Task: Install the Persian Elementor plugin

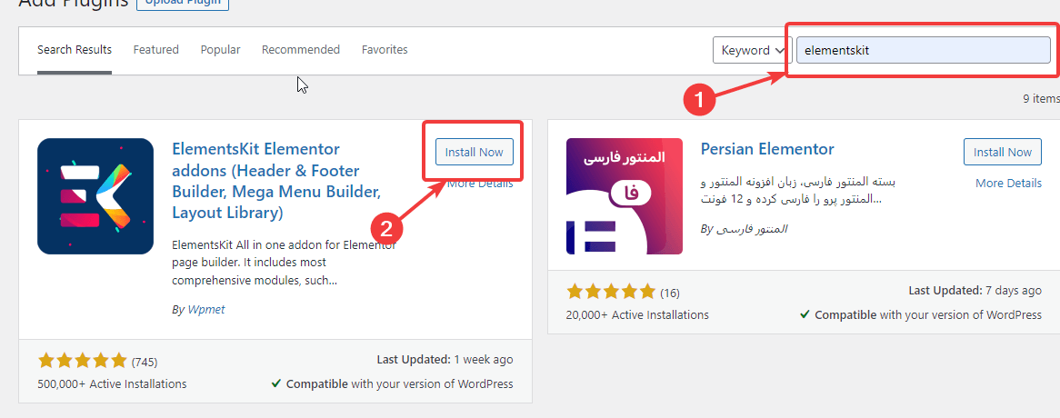Action: point(1002,152)
